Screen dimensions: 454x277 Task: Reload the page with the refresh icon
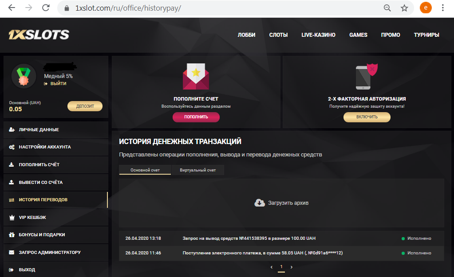pyautogui.click(x=46, y=8)
